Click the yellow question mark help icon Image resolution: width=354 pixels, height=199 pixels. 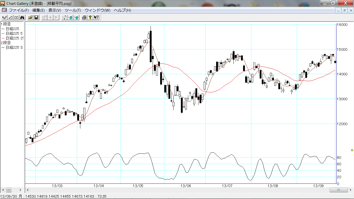(90, 18)
